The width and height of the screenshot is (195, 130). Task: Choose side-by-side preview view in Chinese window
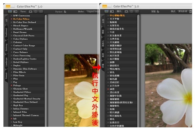[137, 11]
